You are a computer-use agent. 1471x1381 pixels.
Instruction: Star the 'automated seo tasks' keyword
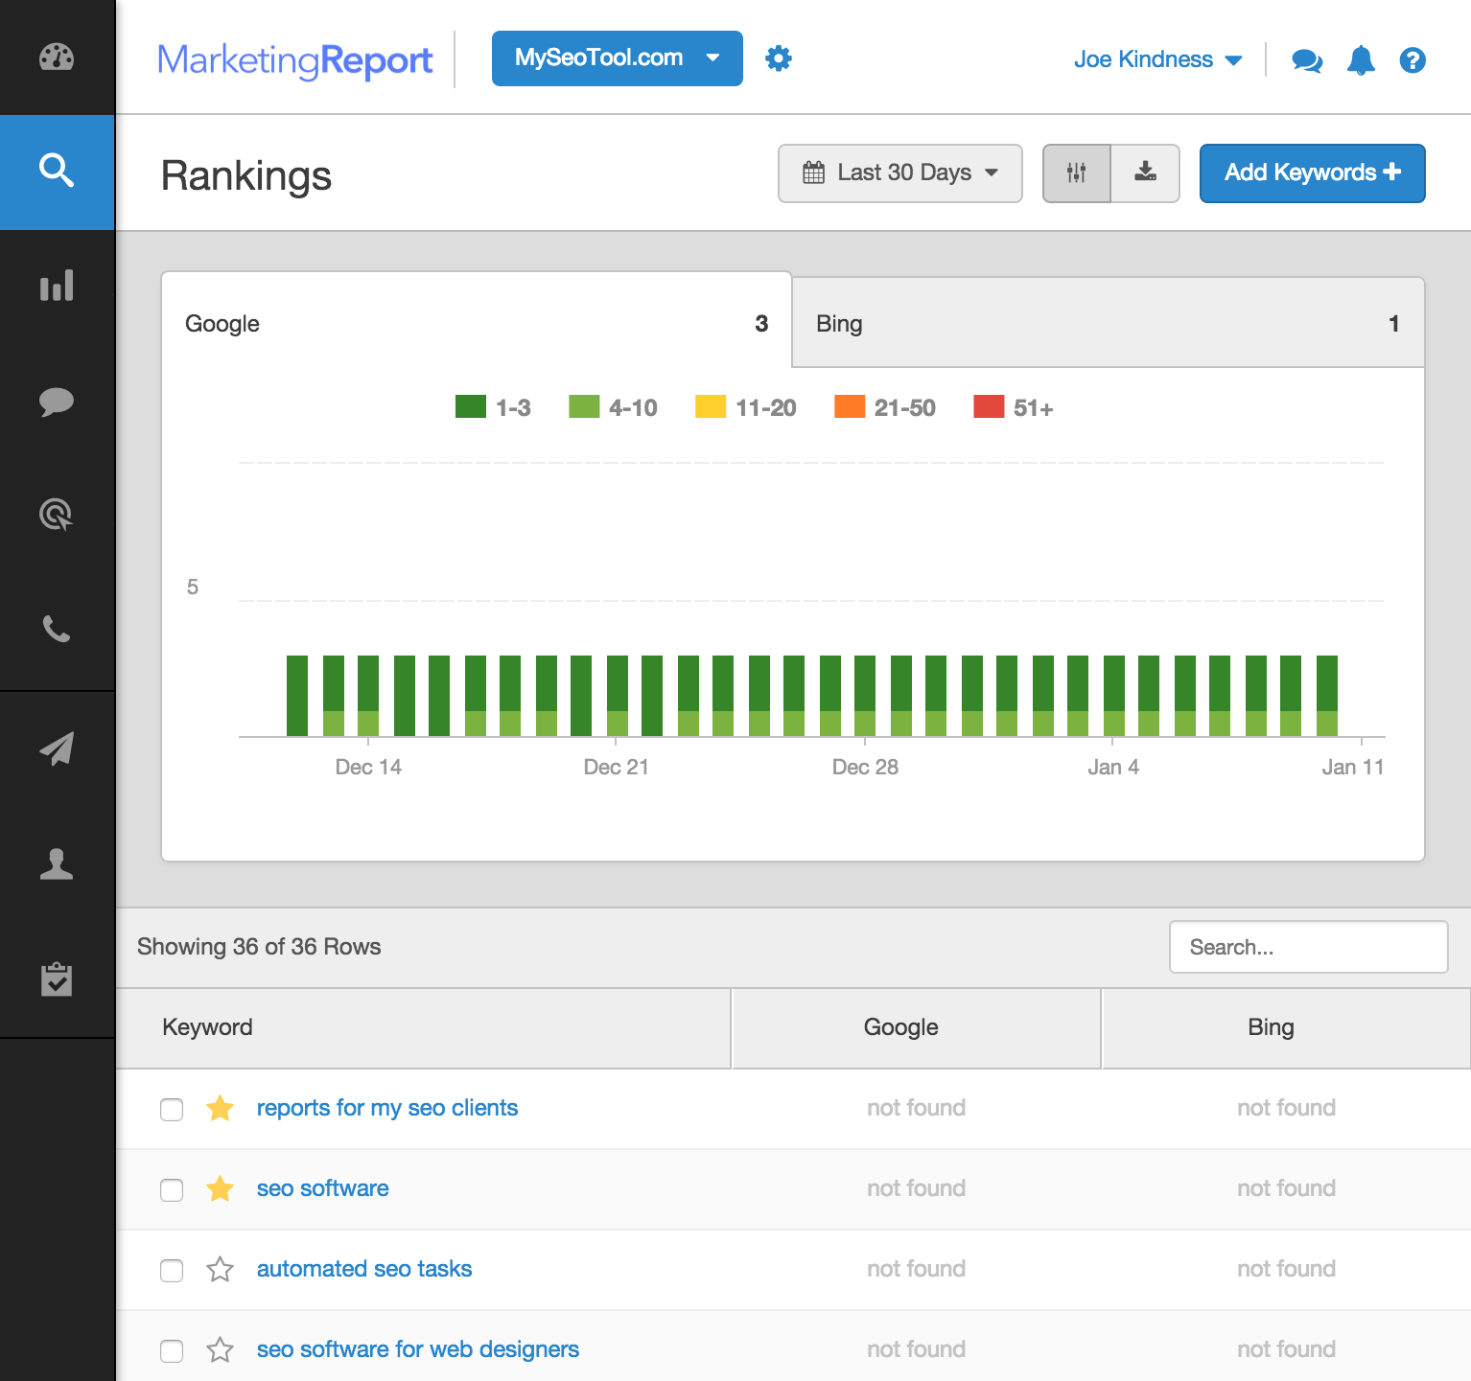click(221, 1270)
